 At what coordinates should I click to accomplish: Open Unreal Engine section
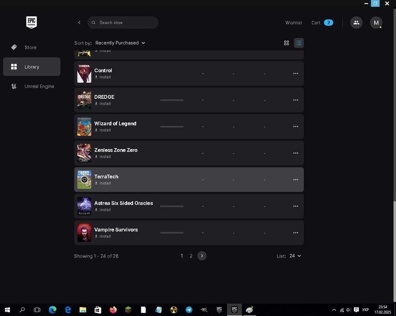pyautogui.click(x=32, y=86)
